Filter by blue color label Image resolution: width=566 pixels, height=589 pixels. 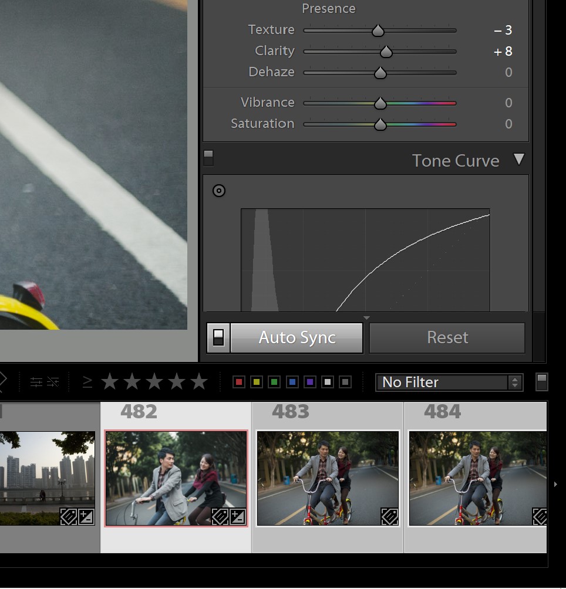pyautogui.click(x=292, y=382)
